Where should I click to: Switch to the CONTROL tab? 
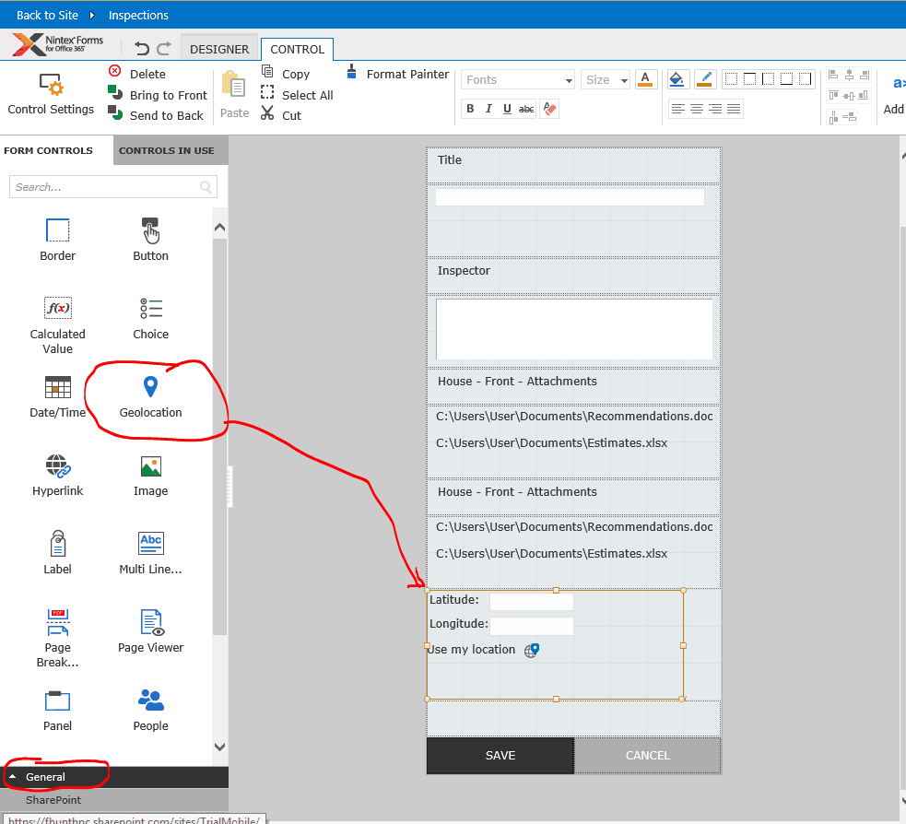point(297,49)
